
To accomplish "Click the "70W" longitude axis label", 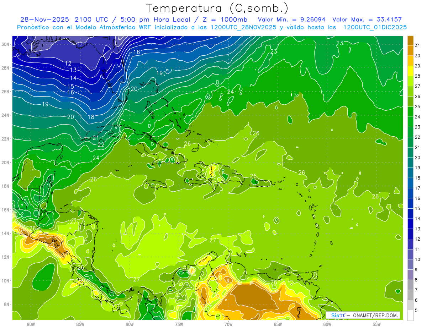I will [228, 325].
